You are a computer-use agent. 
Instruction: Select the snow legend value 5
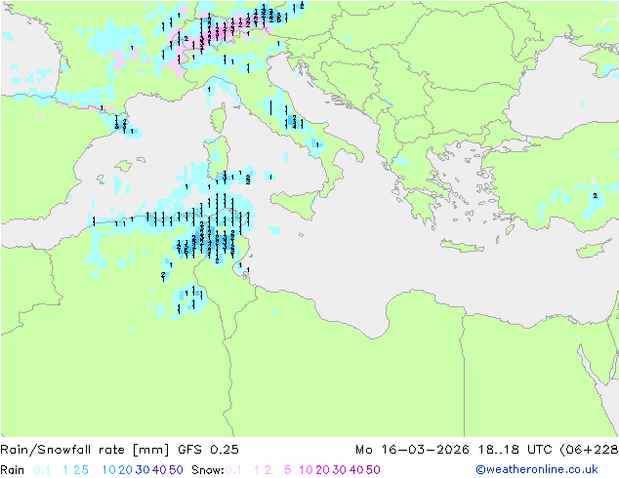288,470
